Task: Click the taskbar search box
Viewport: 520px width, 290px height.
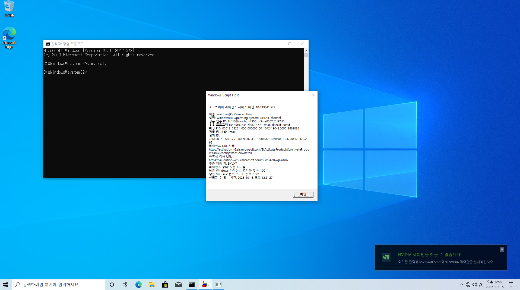Action: 59,284
